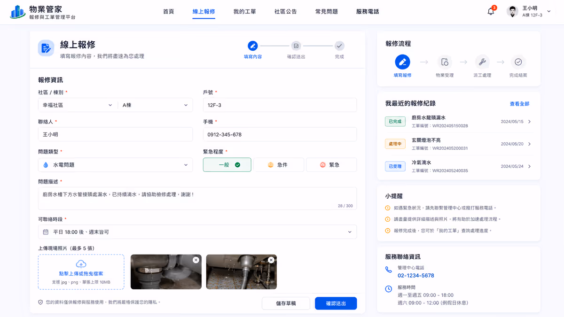
Task: Open 社區公告 nav item
Action: coord(286,12)
